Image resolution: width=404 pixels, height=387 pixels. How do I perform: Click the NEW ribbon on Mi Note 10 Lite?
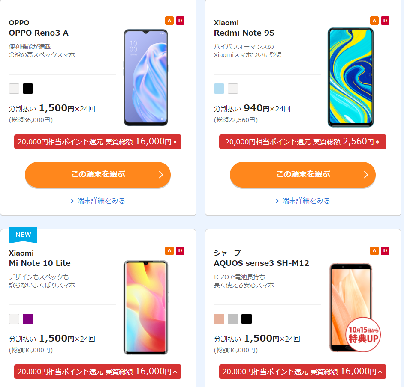tap(23, 235)
